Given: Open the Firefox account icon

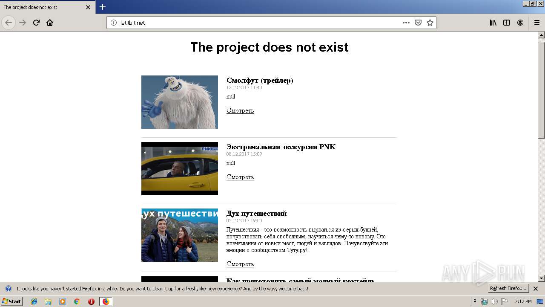Looking at the screenshot, I should pyautogui.click(x=520, y=23).
